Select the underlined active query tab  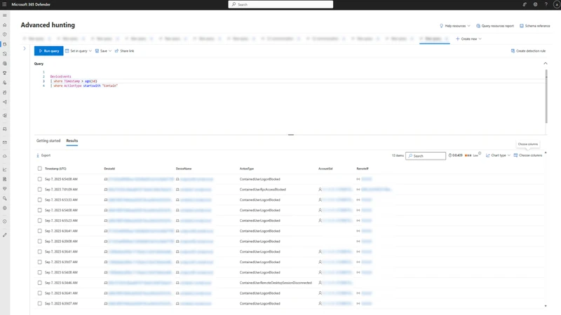(x=434, y=39)
